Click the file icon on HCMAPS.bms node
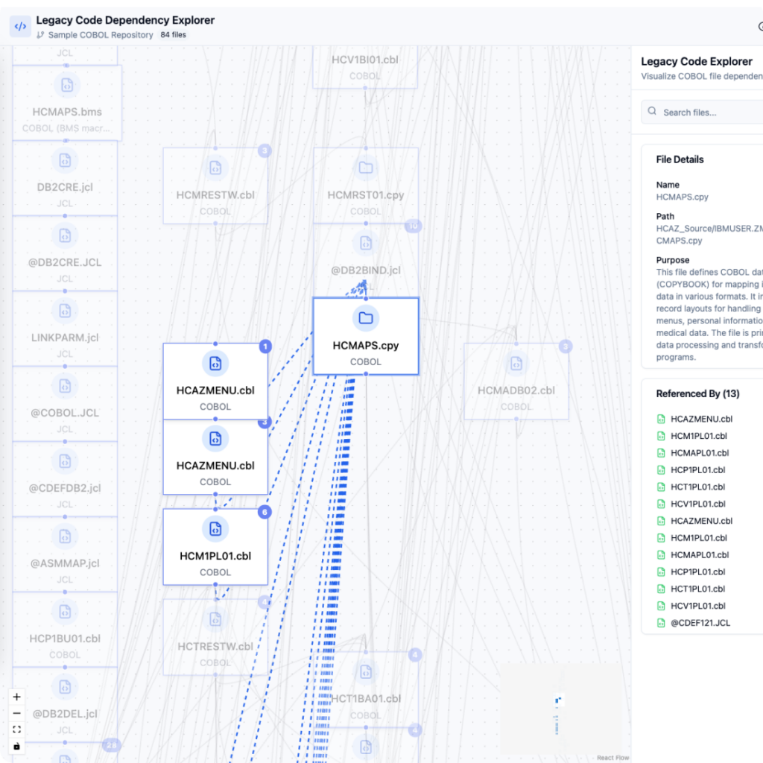The height and width of the screenshot is (763, 763). click(67, 85)
